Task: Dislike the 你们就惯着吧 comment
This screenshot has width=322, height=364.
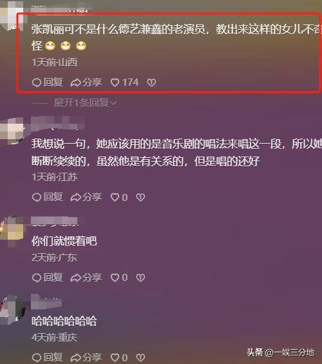Action: 140,278
